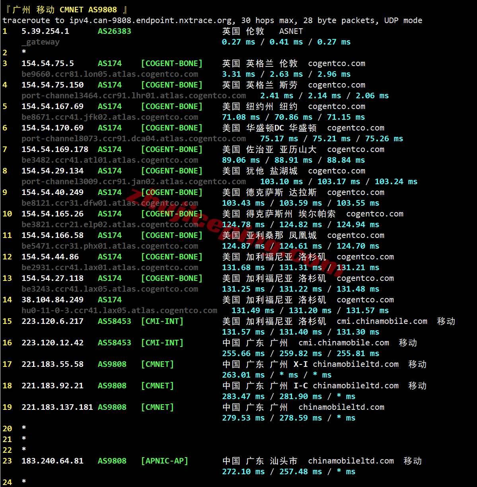
Task: Click latency value 103.10 ms
Action: 282,181
